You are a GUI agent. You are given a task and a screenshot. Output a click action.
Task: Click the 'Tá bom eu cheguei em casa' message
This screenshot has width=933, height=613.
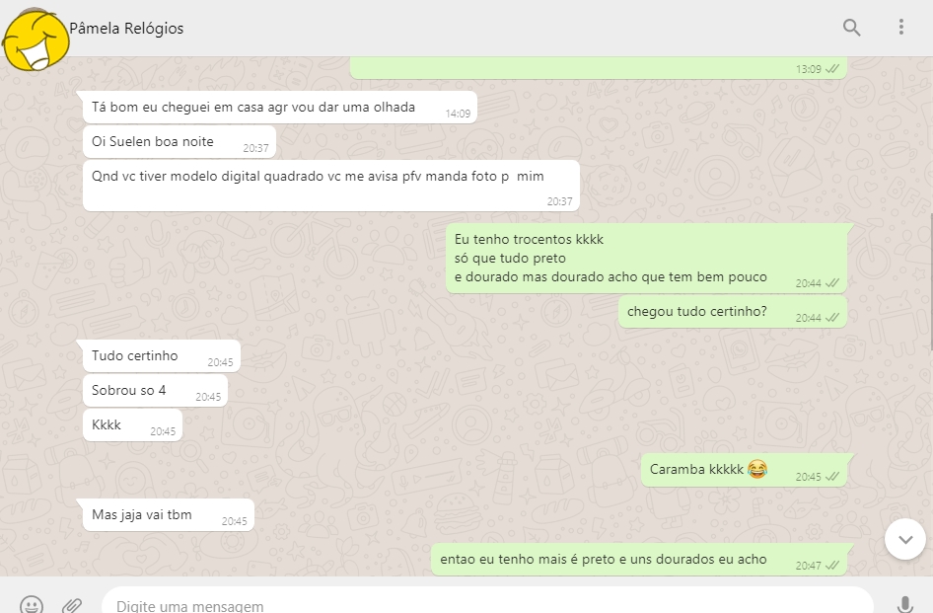tap(280, 108)
